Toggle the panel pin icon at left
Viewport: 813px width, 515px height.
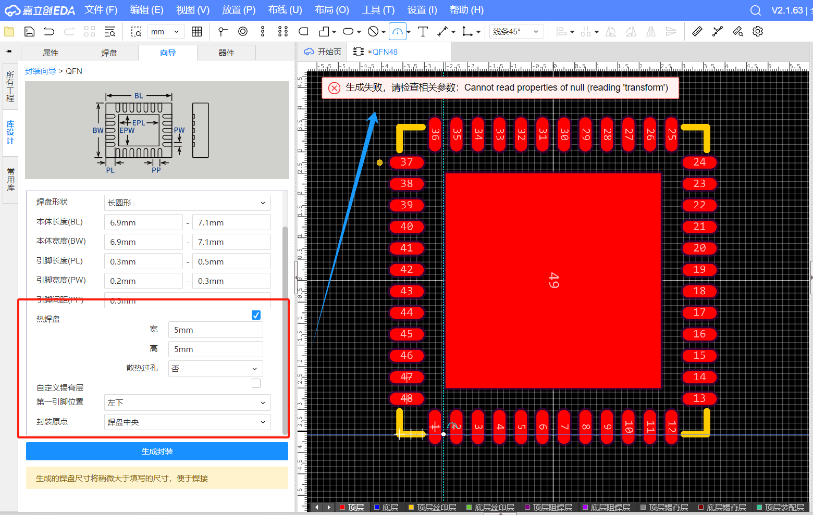9,52
